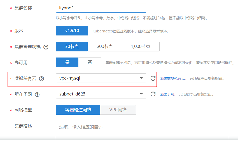Image resolution: width=238 pixels, height=141 pixels.
Task: Set high availability to 否
Action: point(90,62)
